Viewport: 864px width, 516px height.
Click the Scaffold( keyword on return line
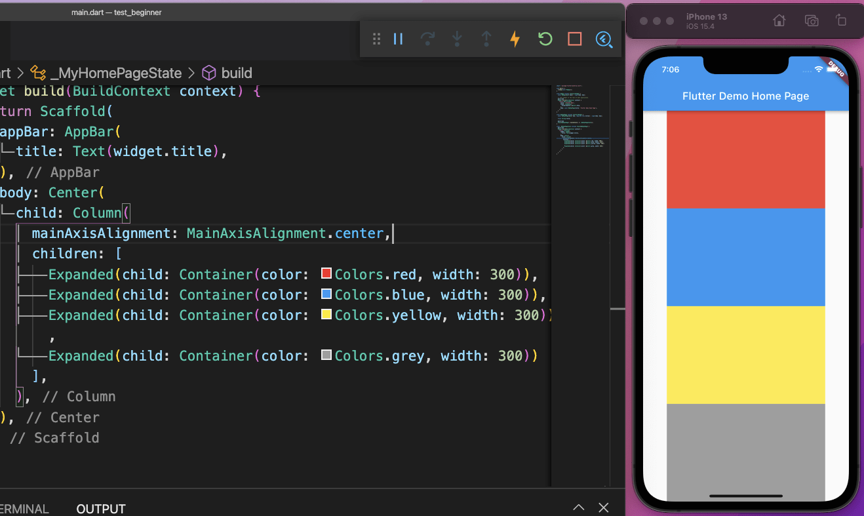point(77,111)
